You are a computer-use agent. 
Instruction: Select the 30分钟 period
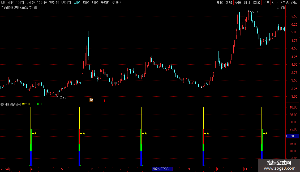pos(54,2)
